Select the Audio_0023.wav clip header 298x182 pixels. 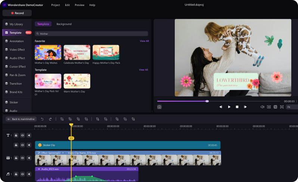87,169
